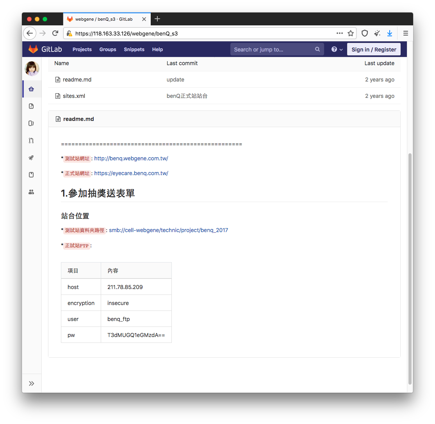
Task: Open the Projects menu
Action: (82, 49)
